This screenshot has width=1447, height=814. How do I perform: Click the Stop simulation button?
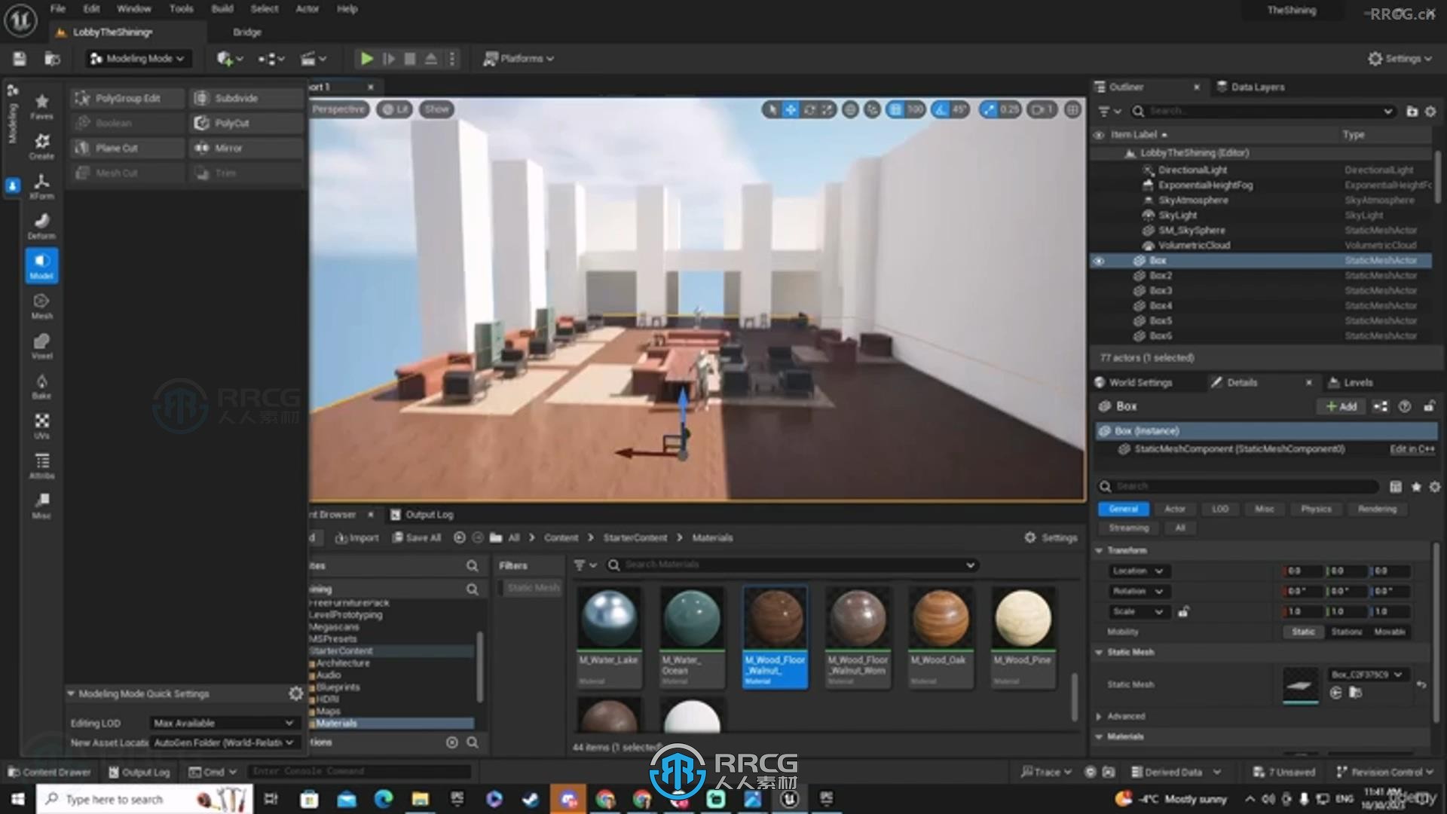coord(409,59)
